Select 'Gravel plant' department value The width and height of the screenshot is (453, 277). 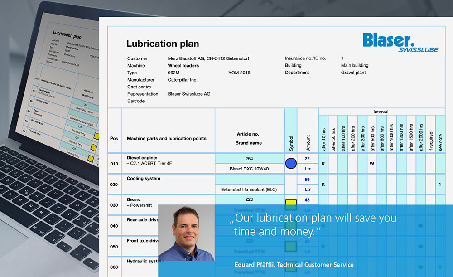pos(353,72)
